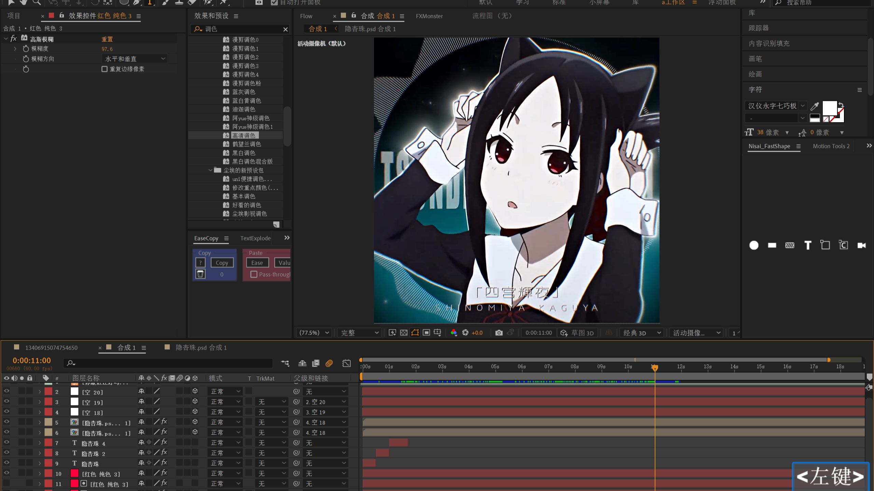Screen dimensions: 874x491
Task: Click the current time indicator on timeline ruler
Action: (655, 367)
